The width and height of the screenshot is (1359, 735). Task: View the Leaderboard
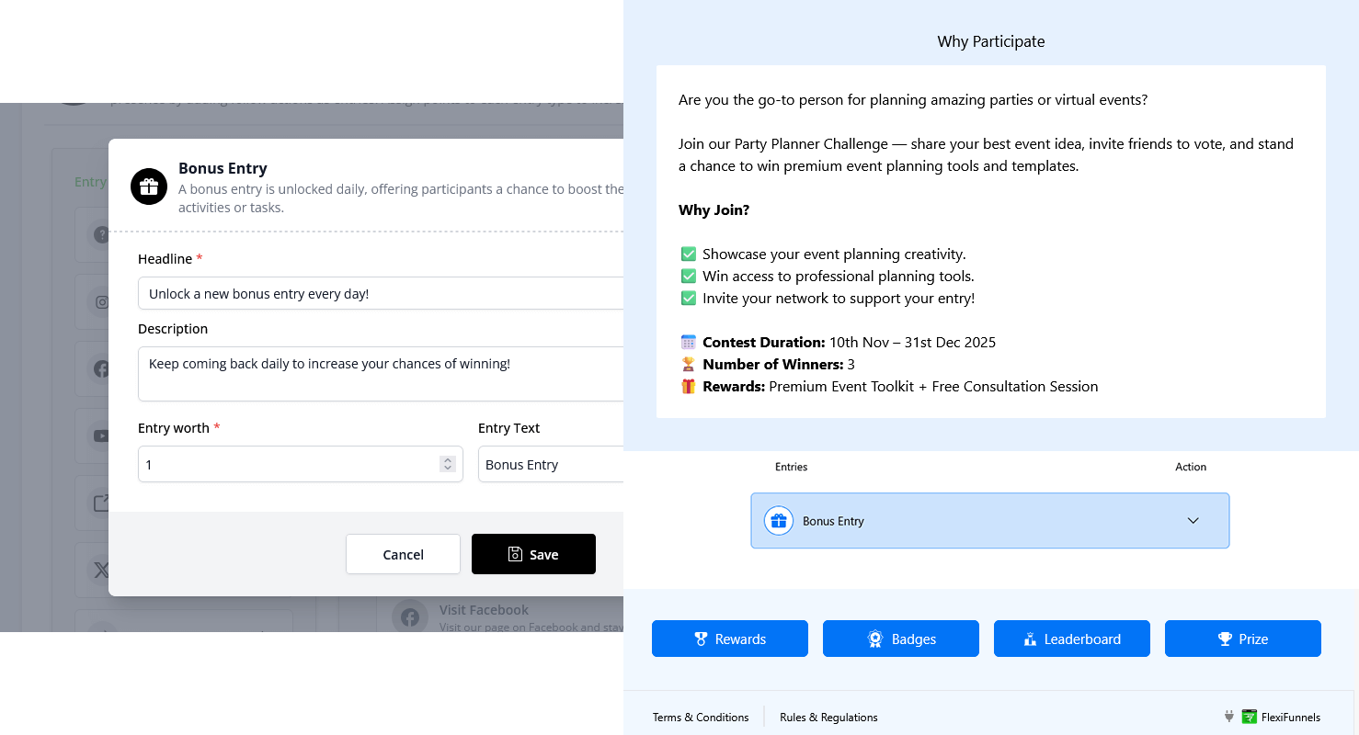point(1072,639)
